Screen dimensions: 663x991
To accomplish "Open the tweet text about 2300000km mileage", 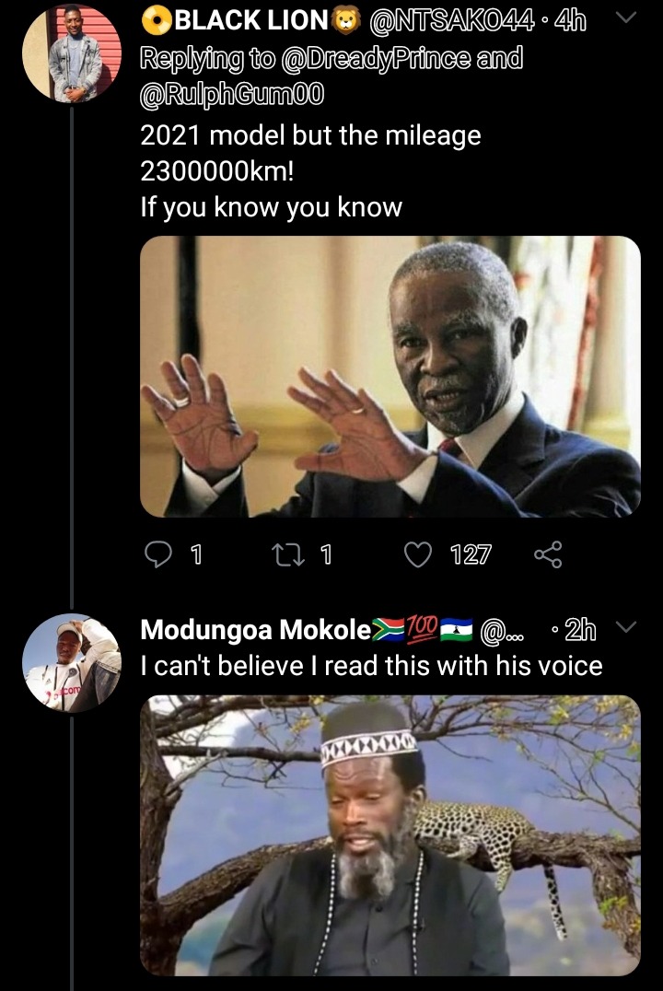I will point(310,171).
